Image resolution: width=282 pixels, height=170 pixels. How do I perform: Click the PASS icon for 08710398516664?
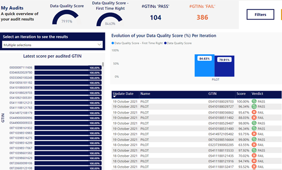coord(254,139)
